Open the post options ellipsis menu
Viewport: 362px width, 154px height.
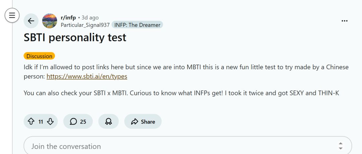[x=344, y=21]
